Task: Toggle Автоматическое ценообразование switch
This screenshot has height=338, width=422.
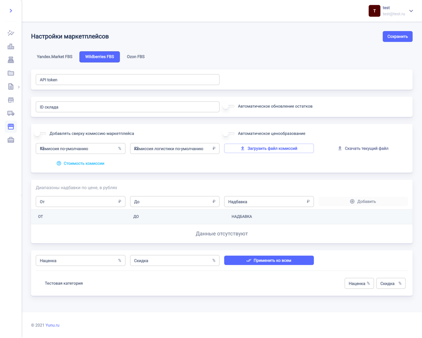Action: pyautogui.click(x=229, y=133)
